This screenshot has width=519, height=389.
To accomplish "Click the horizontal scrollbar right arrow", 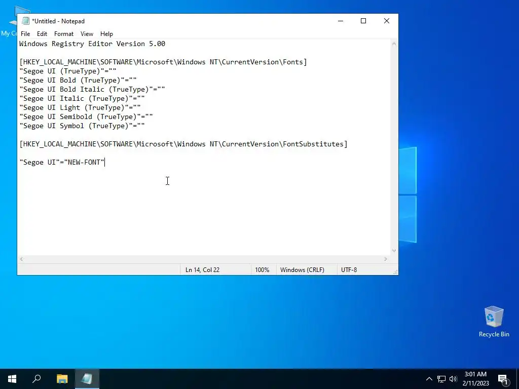I will coord(386,259).
